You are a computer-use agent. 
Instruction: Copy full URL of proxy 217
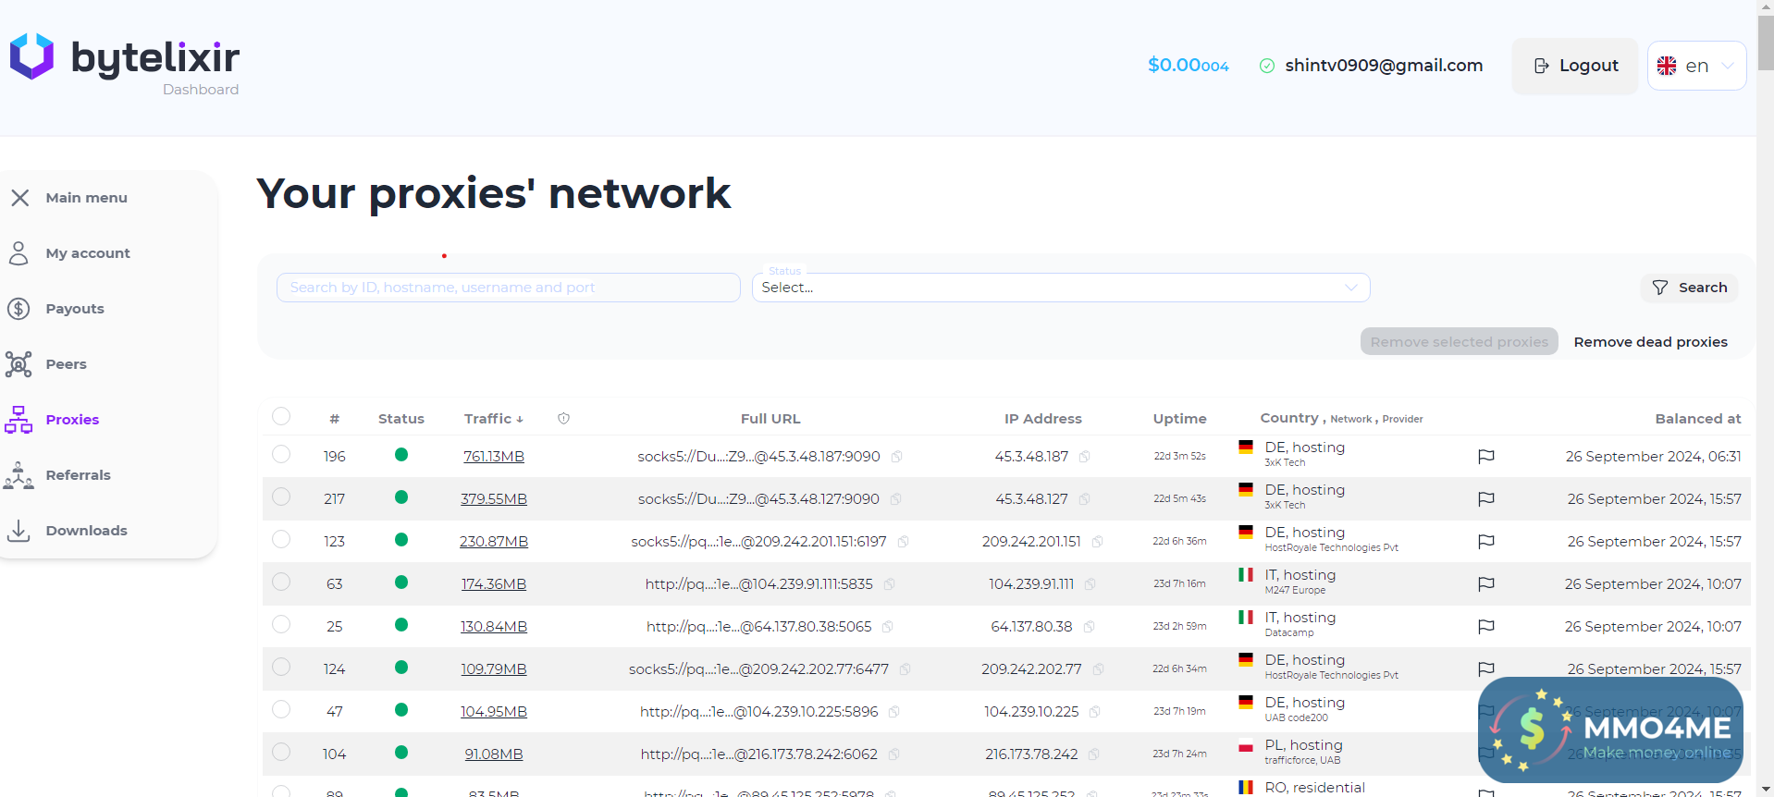click(895, 499)
